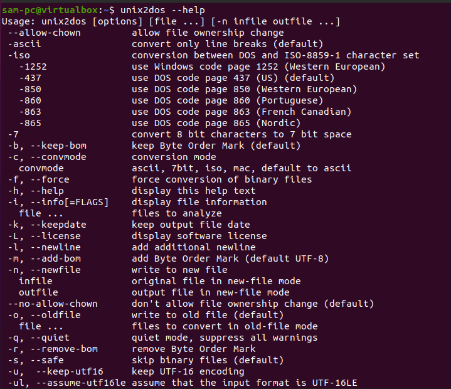
Task: Click the --add-bom option
Action: (x=55, y=258)
